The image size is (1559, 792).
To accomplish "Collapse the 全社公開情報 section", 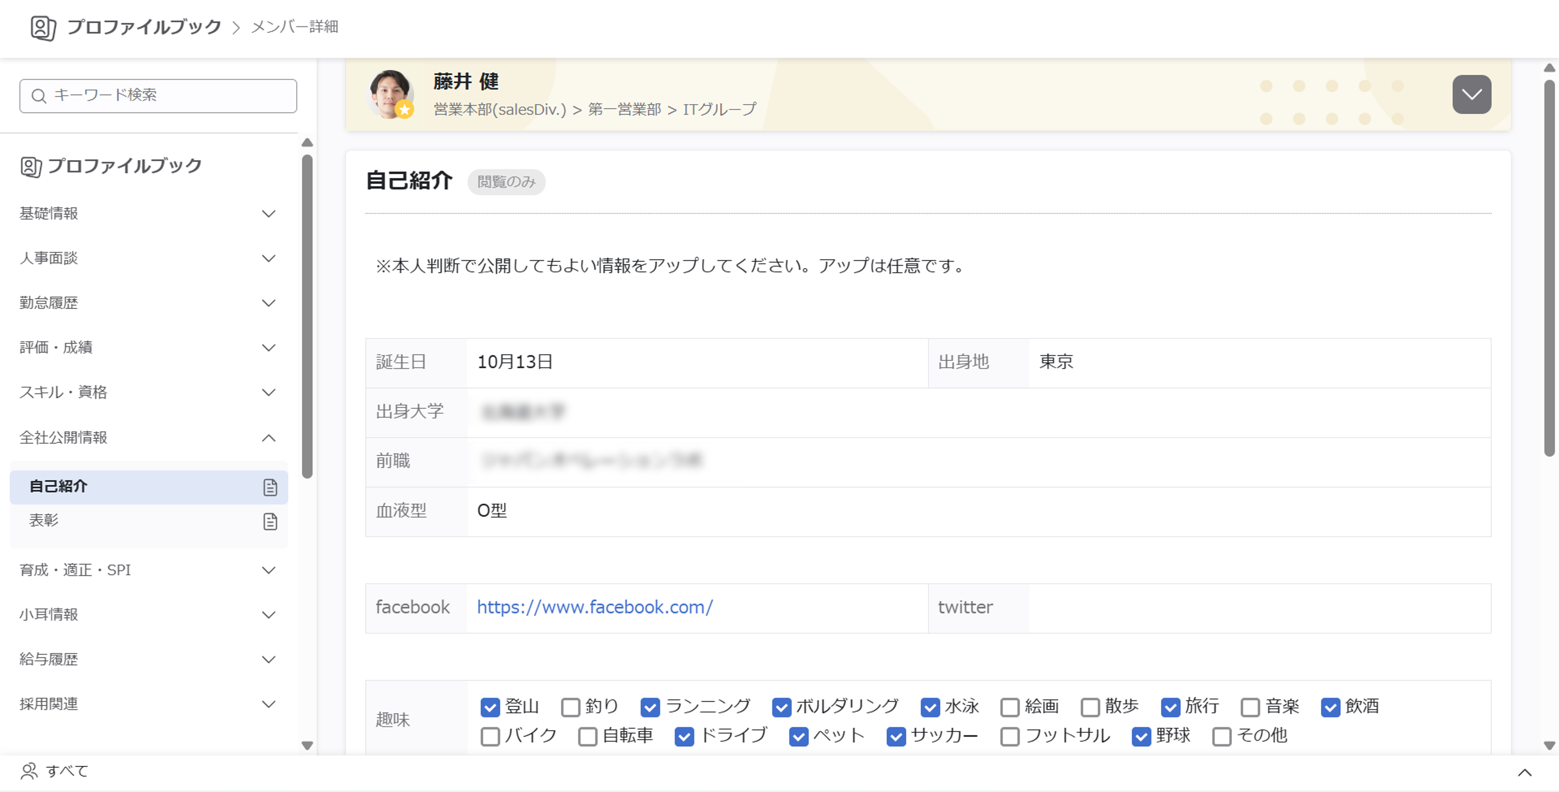I will click(269, 437).
